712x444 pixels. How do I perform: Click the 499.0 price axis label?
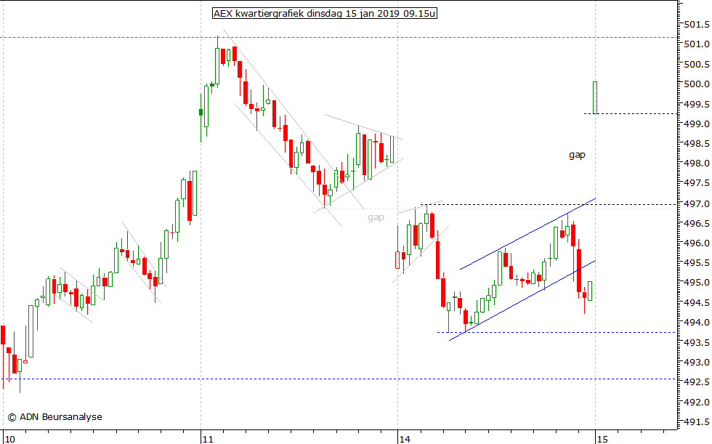(x=697, y=124)
